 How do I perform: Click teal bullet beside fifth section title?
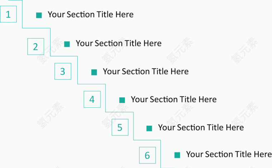(x=149, y=128)
